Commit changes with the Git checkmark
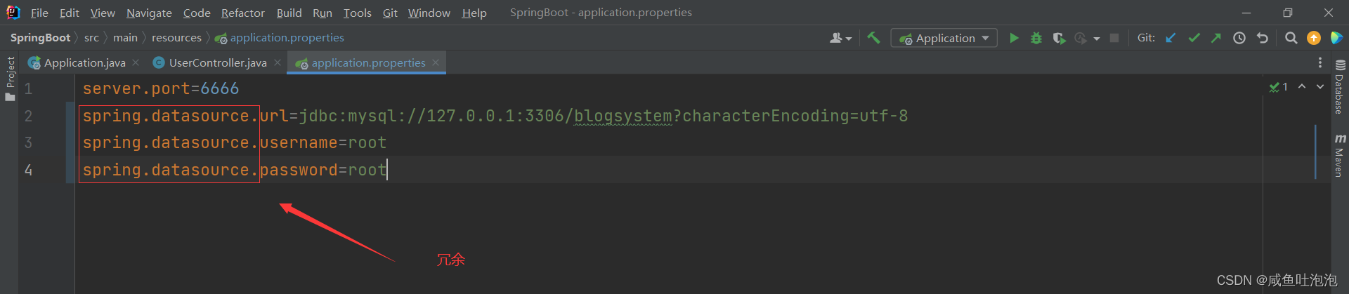This screenshot has width=1349, height=294. [x=1194, y=38]
